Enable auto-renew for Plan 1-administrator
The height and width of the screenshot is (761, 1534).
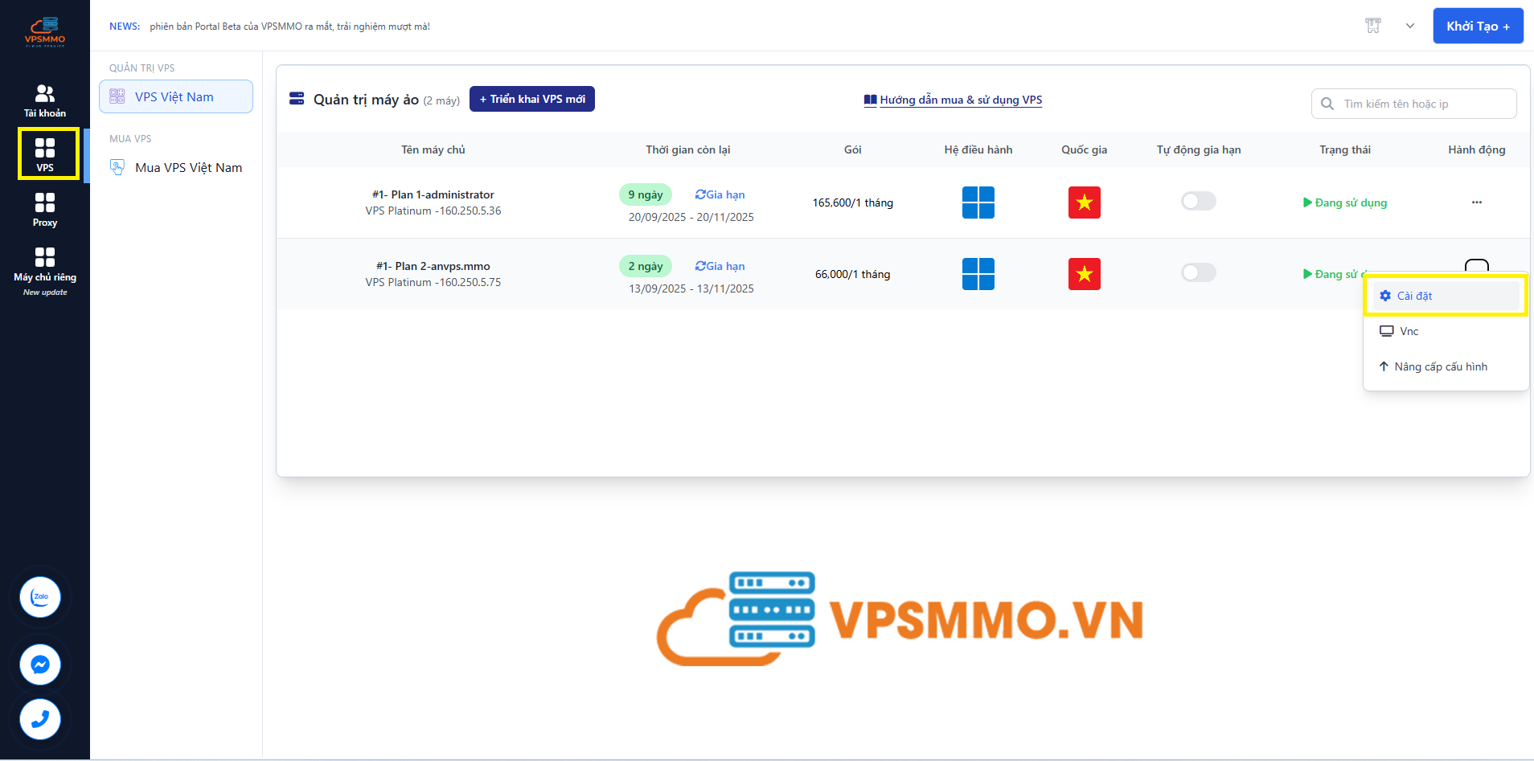[x=1198, y=201]
